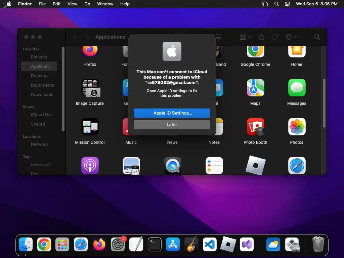Open the group-by dropdown in Finder toolbar
The width and height of the screenshot is (344, 258).
coord(245,37)
